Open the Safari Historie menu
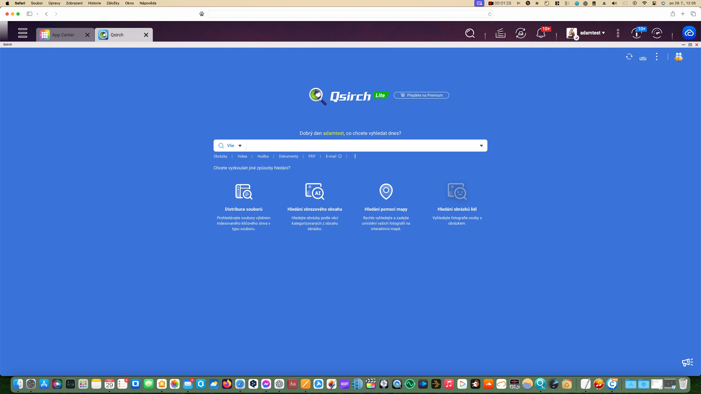The image size is (701, 394). point(94,3)
